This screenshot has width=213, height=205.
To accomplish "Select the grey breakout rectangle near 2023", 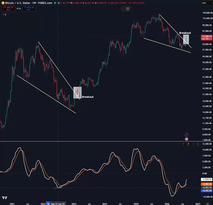I will pos(77,93).
